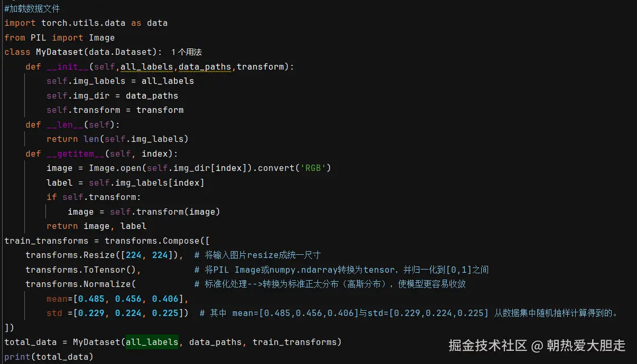The image size is (637, 364).
Task: Click the #加载数据文件 comment line
Action: (32, 9)
